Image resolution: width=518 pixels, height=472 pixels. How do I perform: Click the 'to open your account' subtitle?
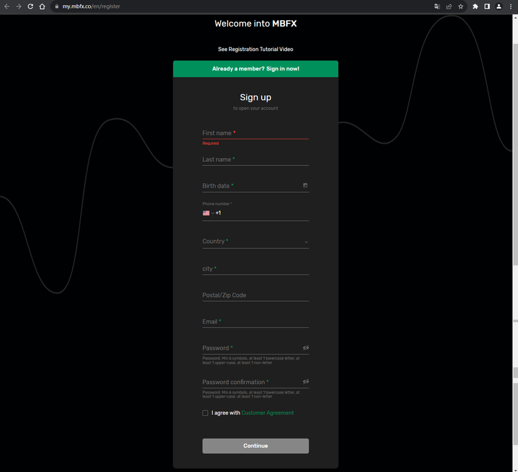coord(255,108)
